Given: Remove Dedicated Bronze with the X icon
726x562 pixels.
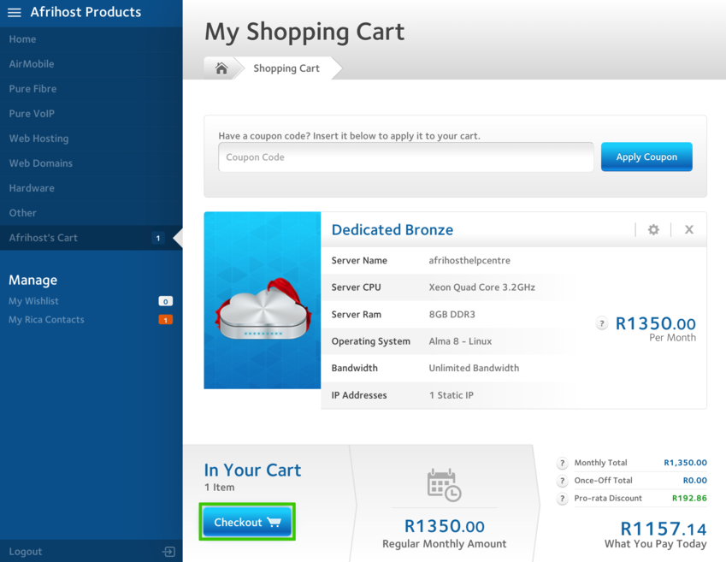Looking at the screenshot, I should point(688,229).
